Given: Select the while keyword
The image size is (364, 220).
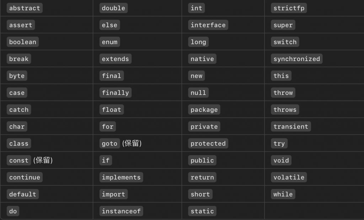Looking at the screenshot, I should coord(283,194).
